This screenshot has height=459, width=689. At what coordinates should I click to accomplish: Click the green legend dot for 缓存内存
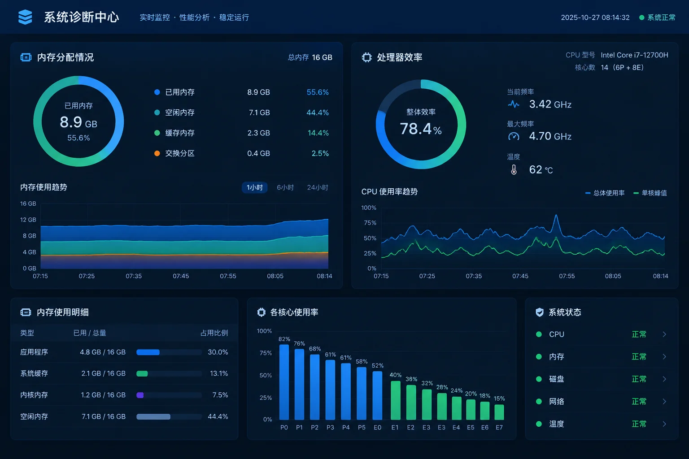[x=157, y=133]
